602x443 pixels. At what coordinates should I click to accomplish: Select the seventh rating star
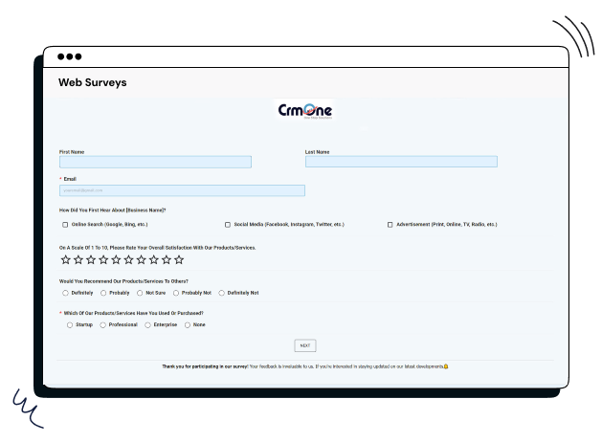[x=142, y=260]
